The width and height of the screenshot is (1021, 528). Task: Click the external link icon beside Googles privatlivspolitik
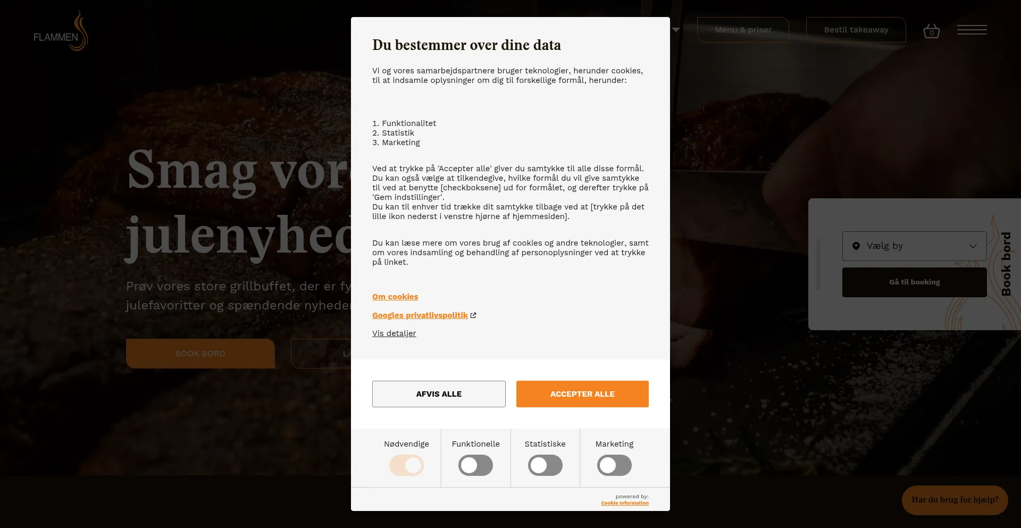click(x=473, y=315)
